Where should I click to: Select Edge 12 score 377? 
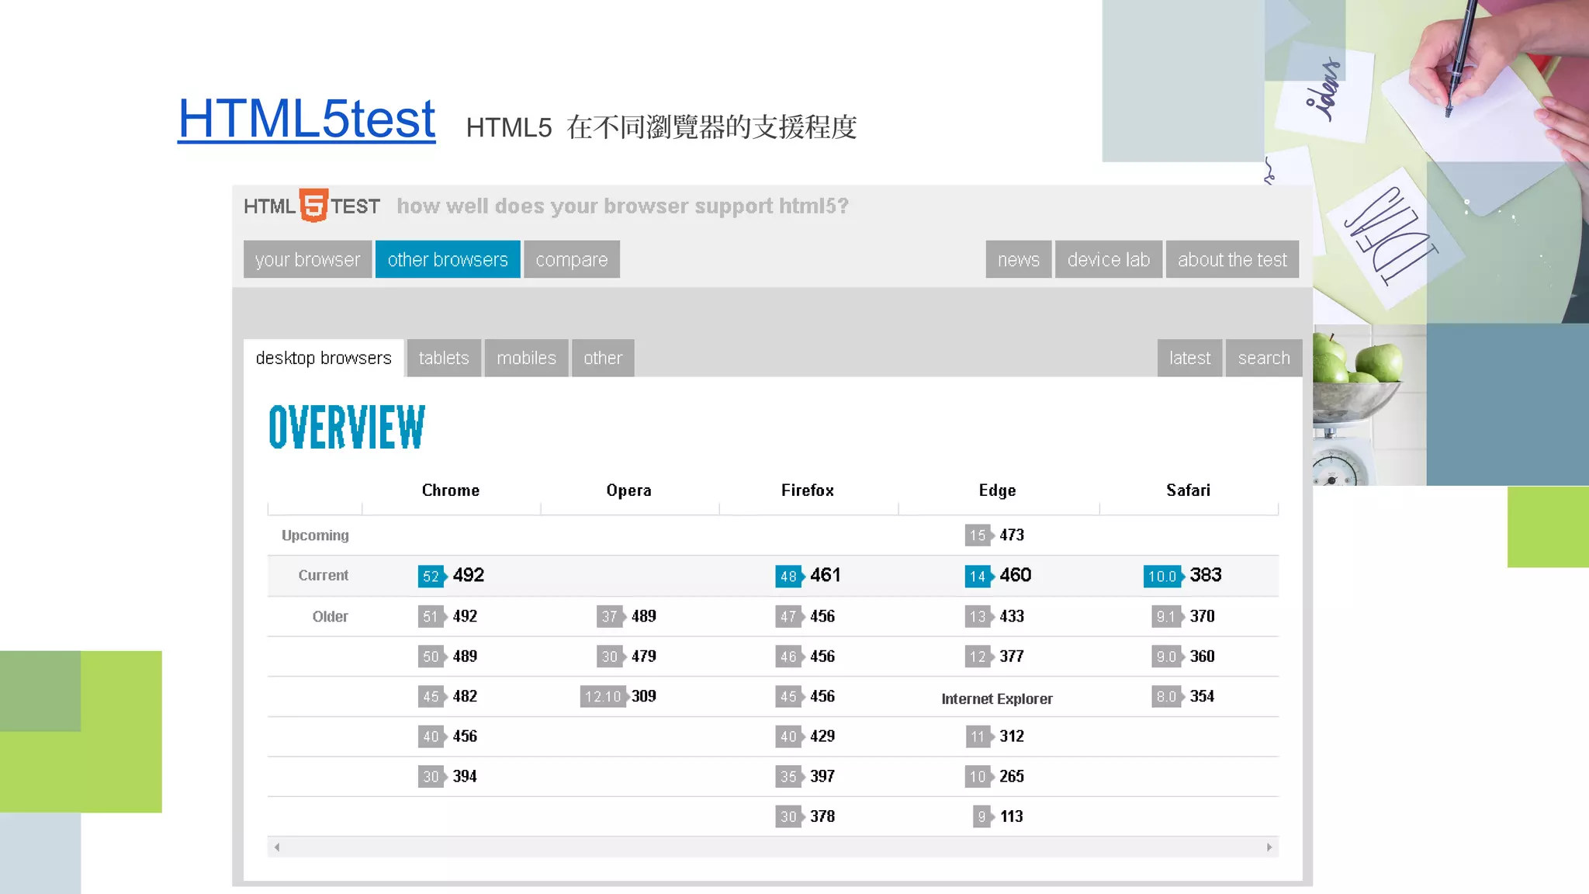coord(995,657)
